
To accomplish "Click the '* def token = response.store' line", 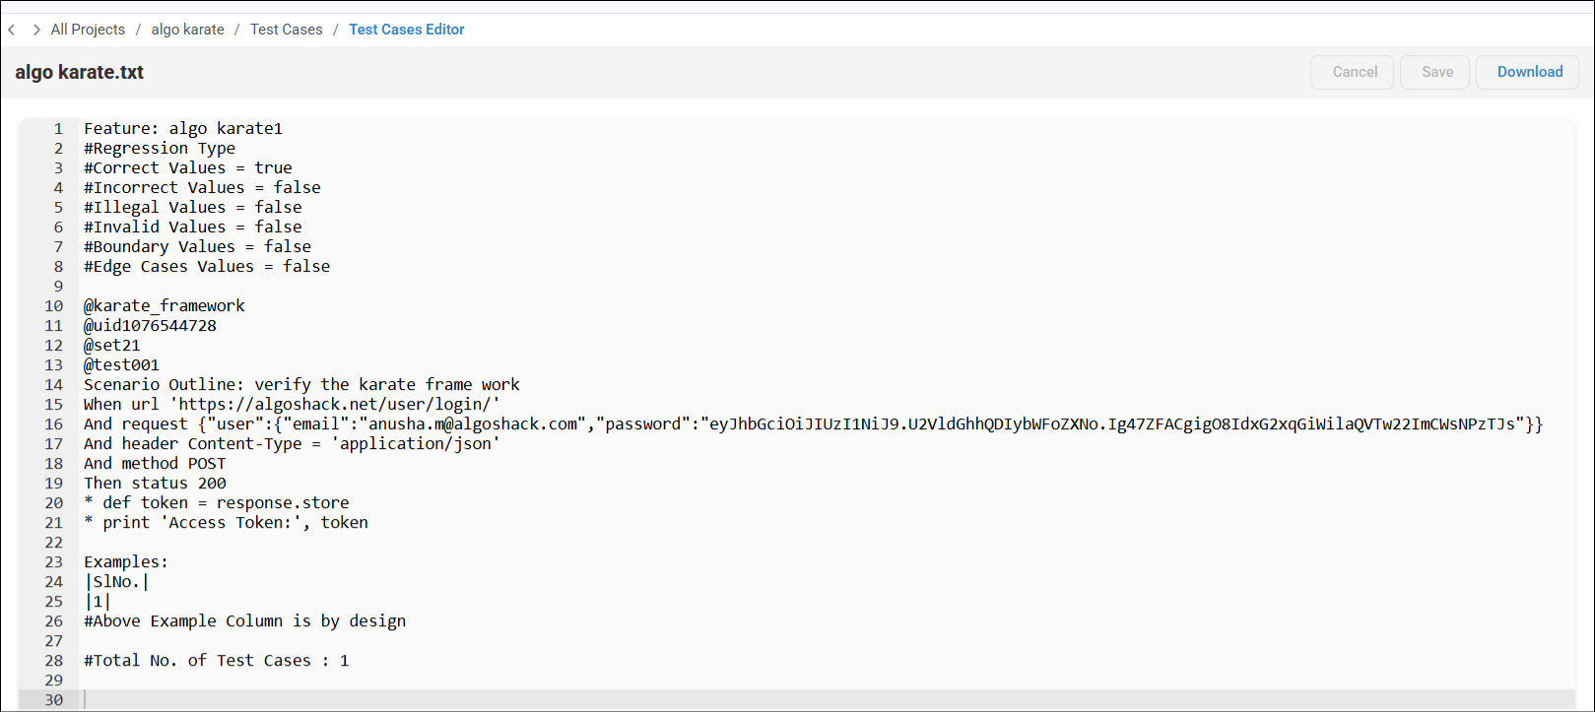I will [x=217, y=502].
